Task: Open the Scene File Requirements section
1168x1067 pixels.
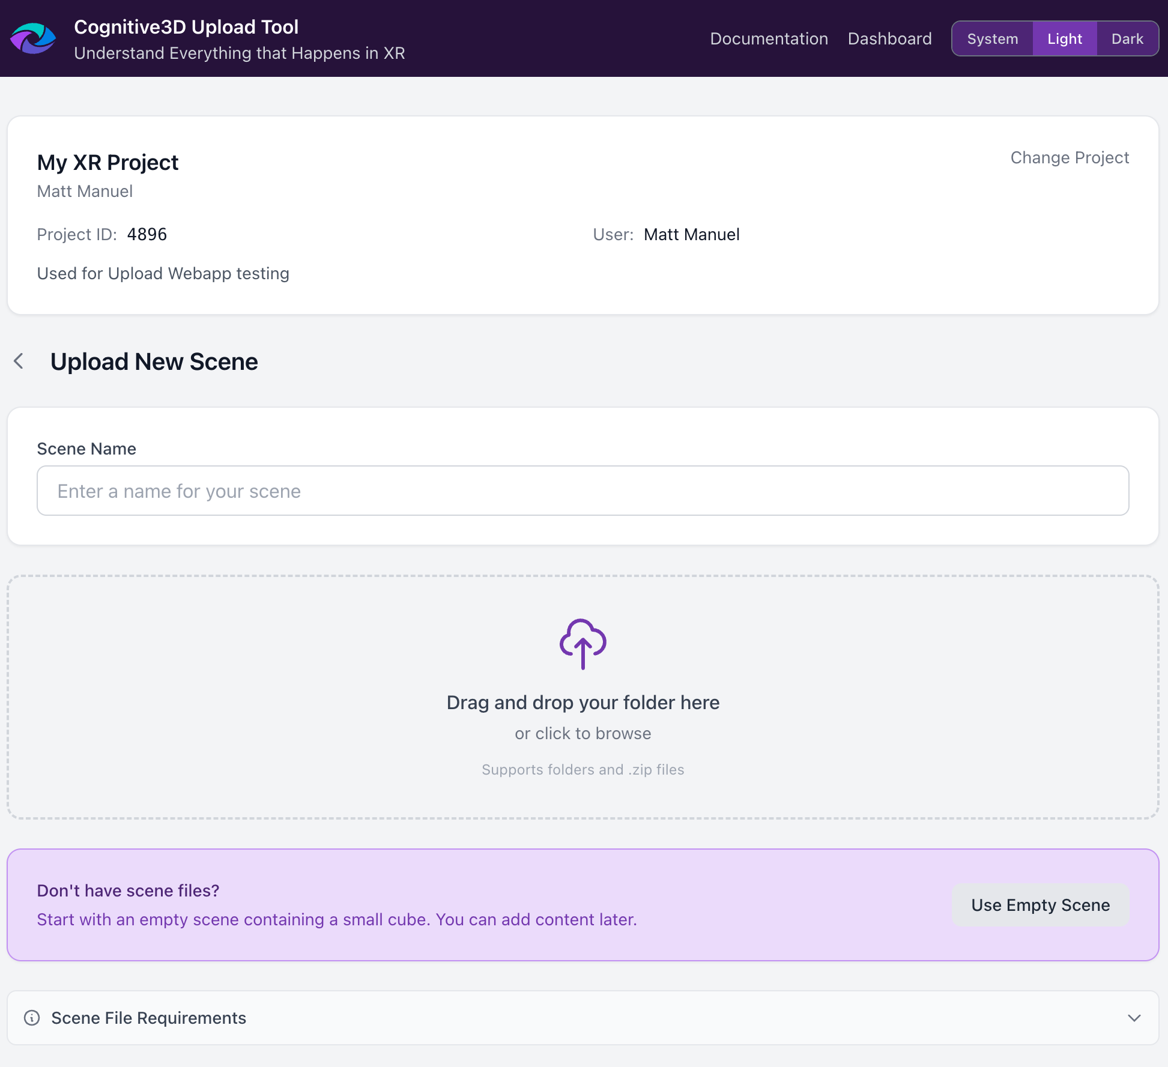Action: (148, 1018)
